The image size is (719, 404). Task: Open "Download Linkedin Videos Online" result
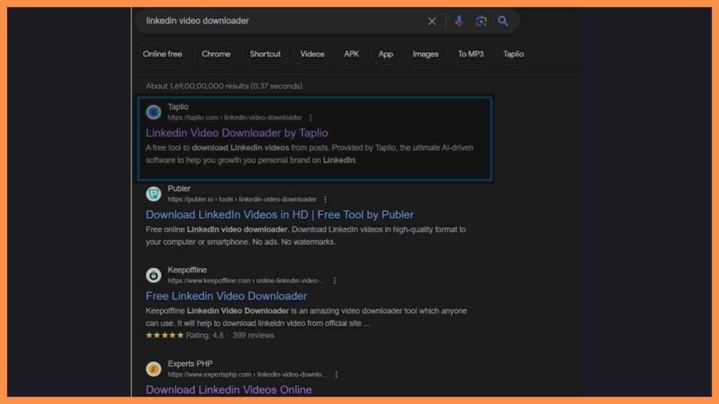(229, 390)
